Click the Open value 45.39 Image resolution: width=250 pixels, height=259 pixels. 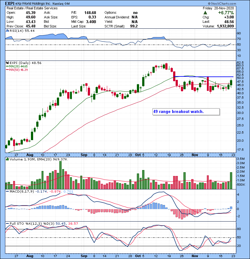(x=30, y=13)
